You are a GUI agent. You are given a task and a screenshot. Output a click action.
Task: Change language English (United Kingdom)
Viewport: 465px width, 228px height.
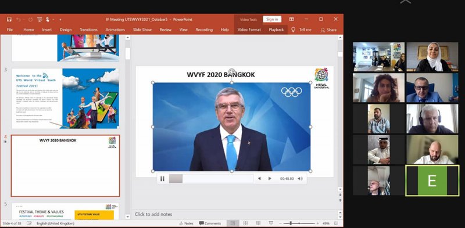coord(55,223)
